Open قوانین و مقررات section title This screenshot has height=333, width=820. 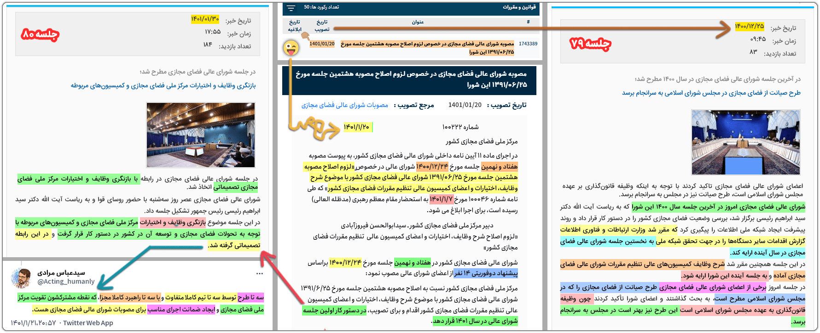519,7
